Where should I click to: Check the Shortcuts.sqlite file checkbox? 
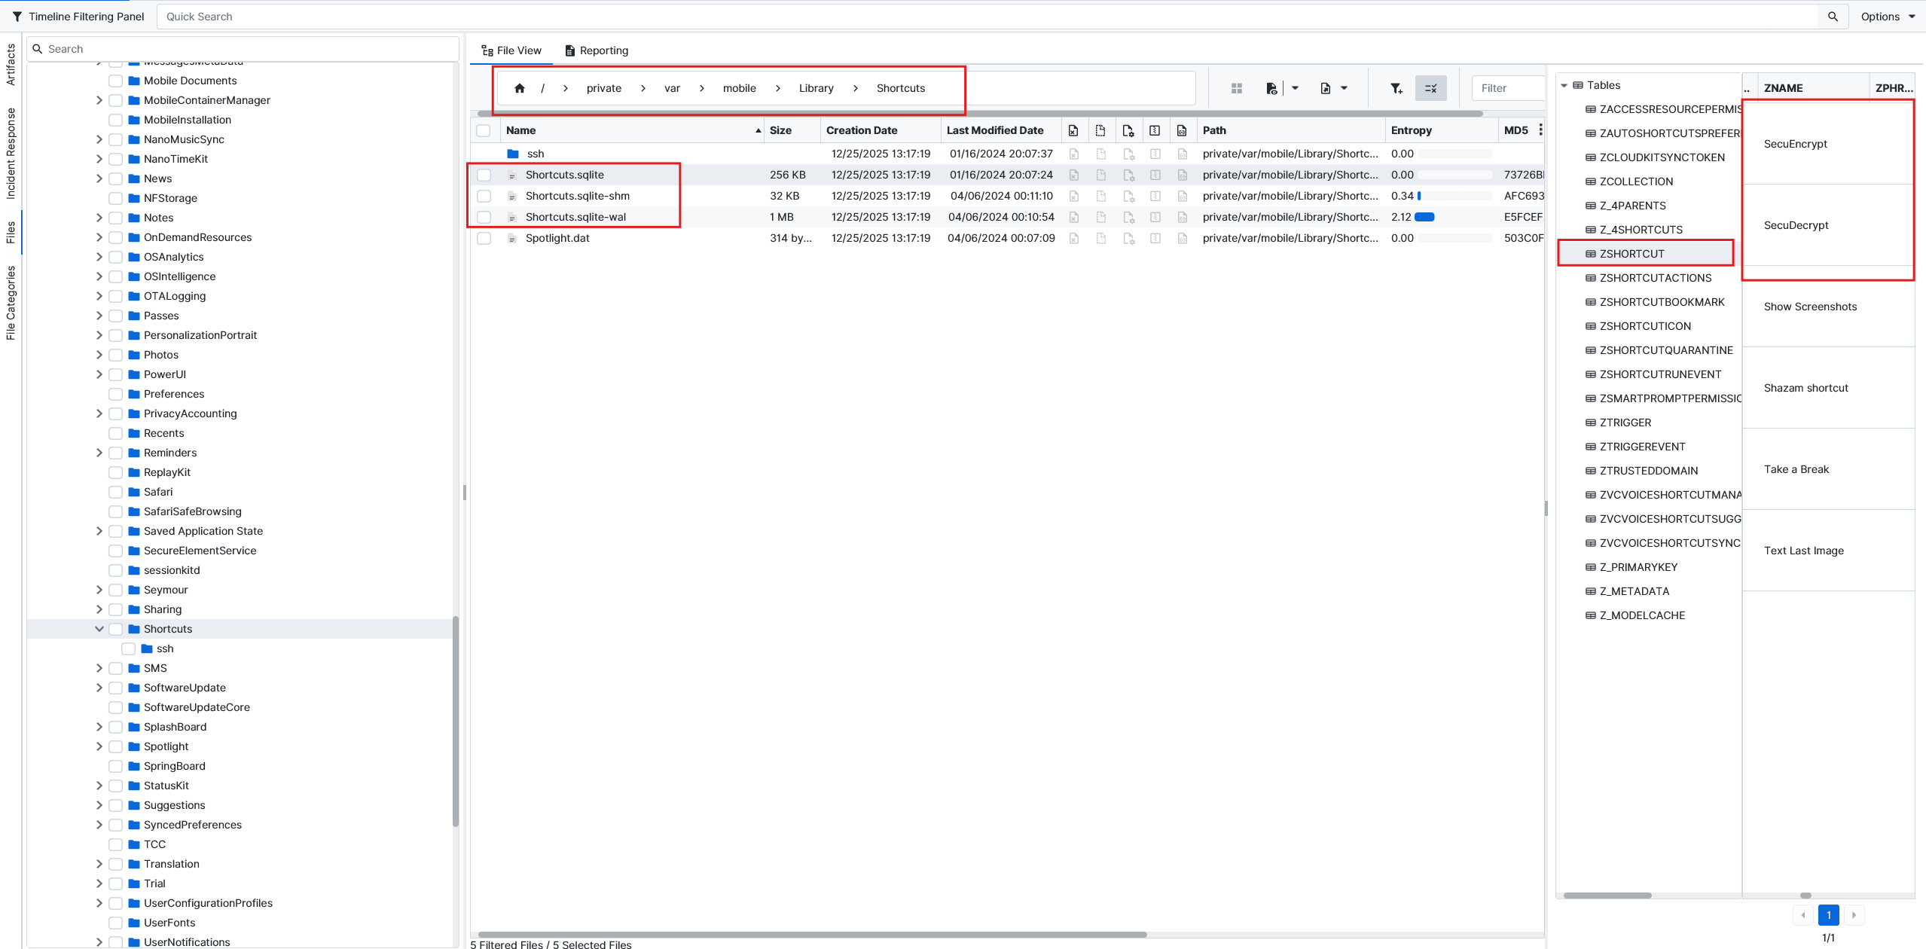[x=484, y=175]
